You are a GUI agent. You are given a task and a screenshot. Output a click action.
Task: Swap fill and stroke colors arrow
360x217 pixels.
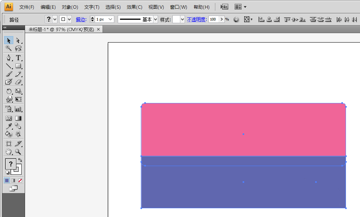pos(20,160)
